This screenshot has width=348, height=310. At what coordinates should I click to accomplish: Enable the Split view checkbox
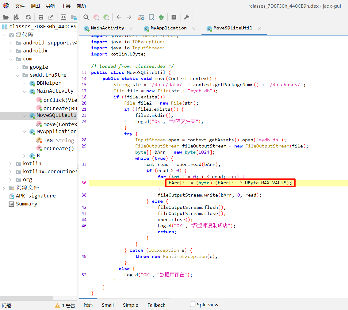pyautogui.click(x=193, y=304)
